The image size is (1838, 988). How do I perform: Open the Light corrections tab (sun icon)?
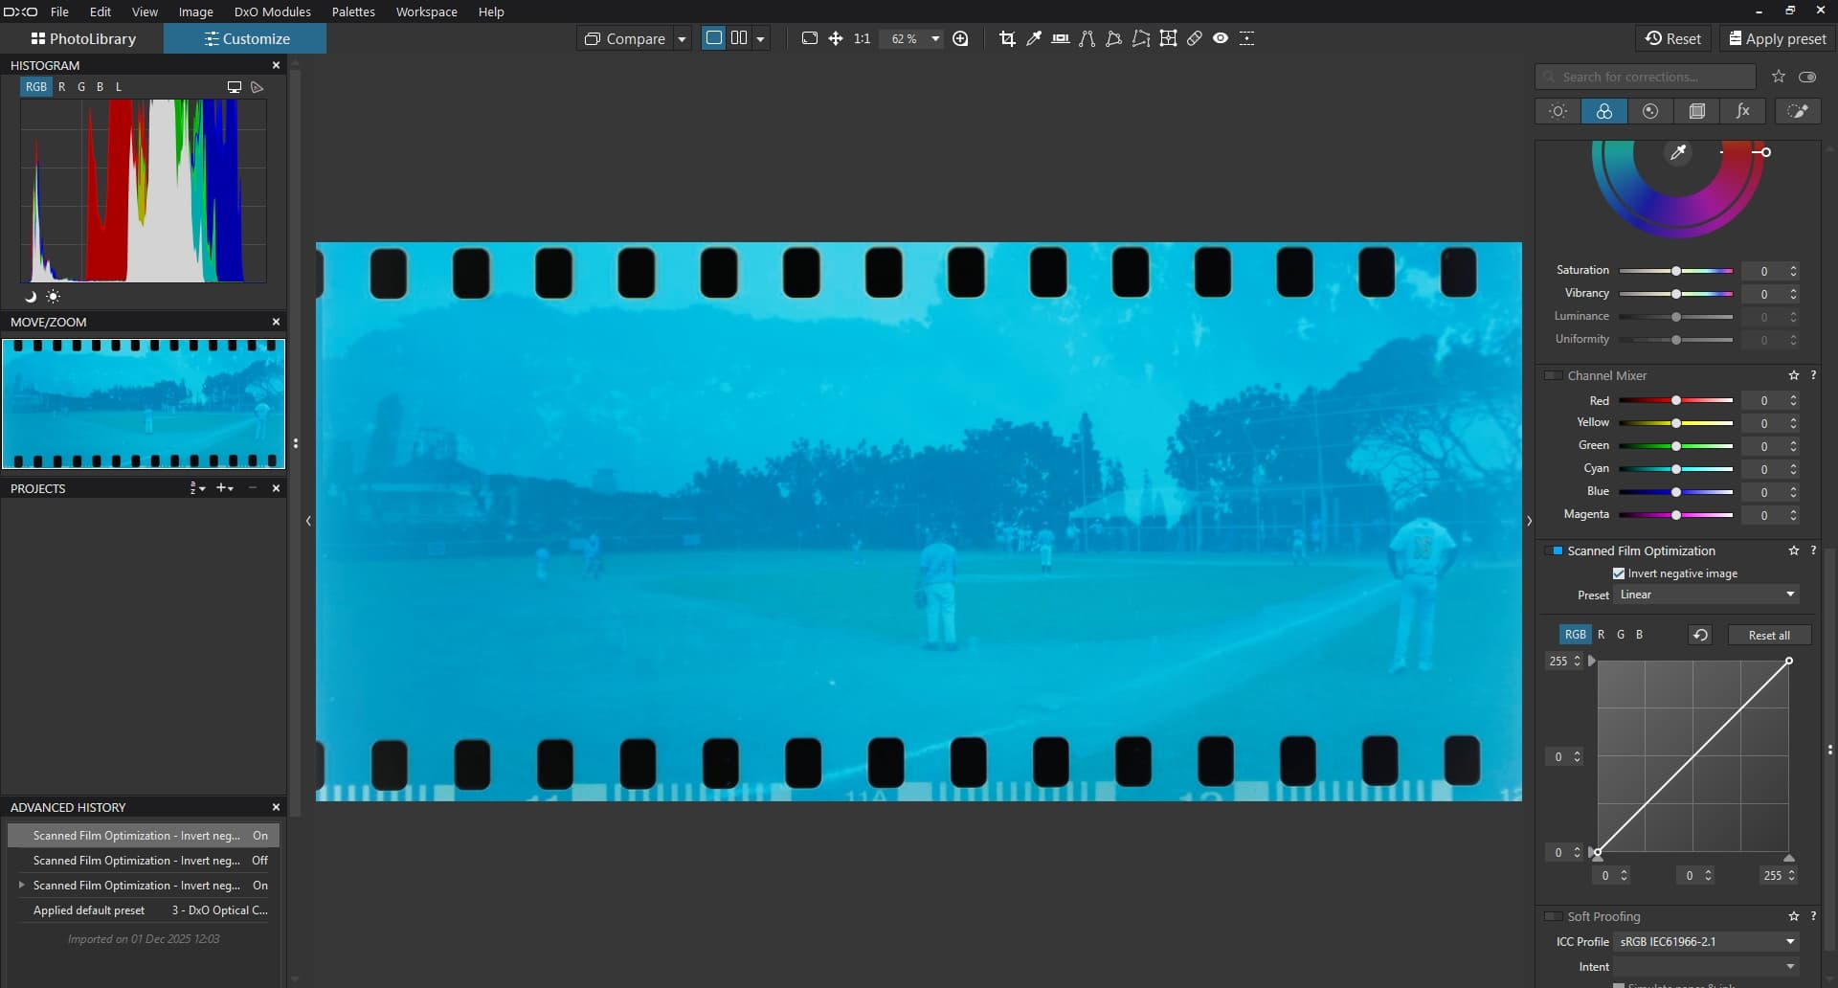tap(1558, 111)
